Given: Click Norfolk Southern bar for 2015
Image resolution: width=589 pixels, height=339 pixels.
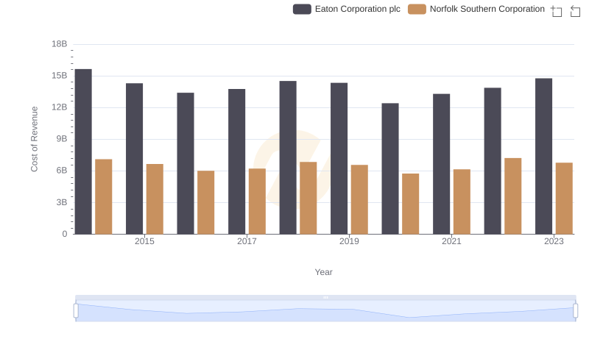Looking at the screenshot, I should (x=155, y=199).
